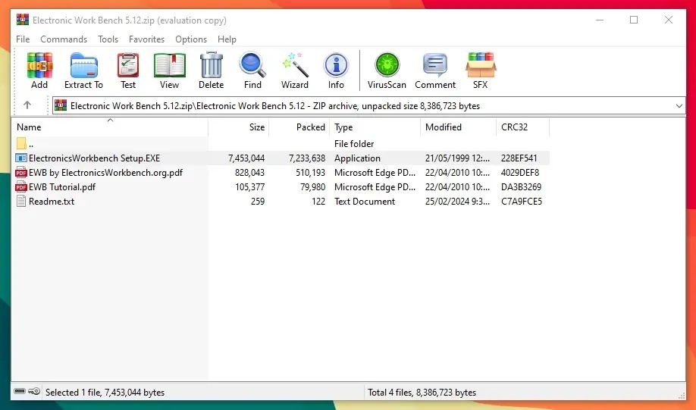Select ElectronicsWorkbench Setup.EXE file name
Screen dimensions: 696x410
94,158
